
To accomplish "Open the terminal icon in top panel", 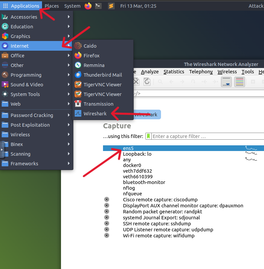I will tap(98, 6).
